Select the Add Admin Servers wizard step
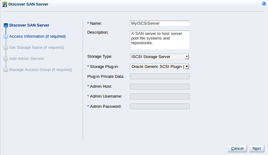 point(26,59)
